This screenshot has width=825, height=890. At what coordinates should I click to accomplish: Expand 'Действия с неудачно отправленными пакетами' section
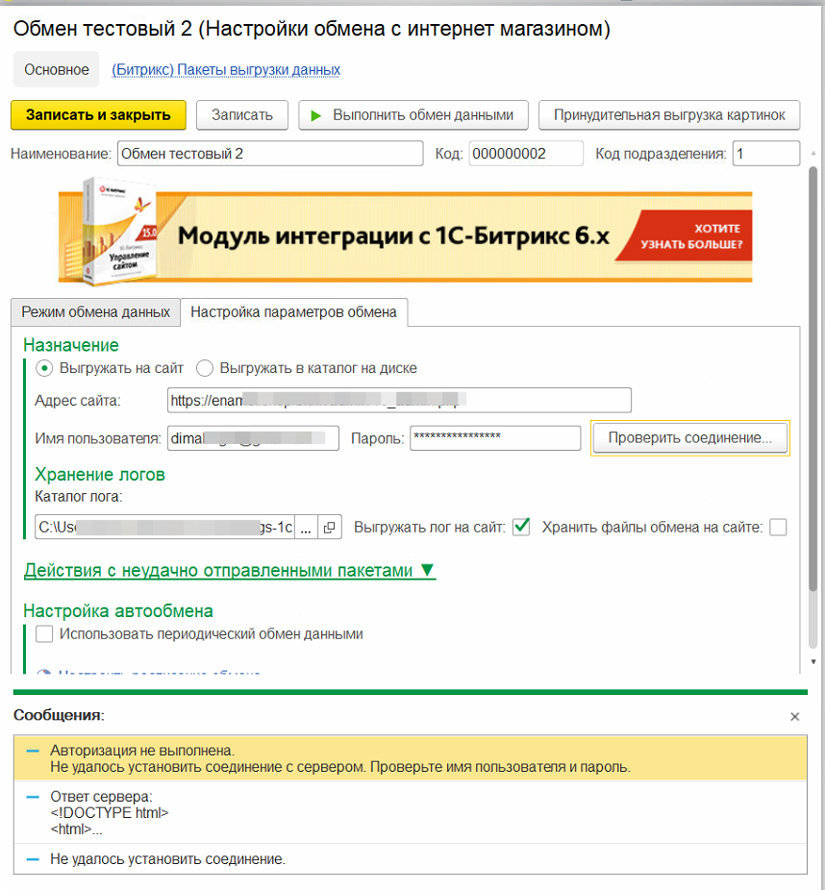click(229, 571)
